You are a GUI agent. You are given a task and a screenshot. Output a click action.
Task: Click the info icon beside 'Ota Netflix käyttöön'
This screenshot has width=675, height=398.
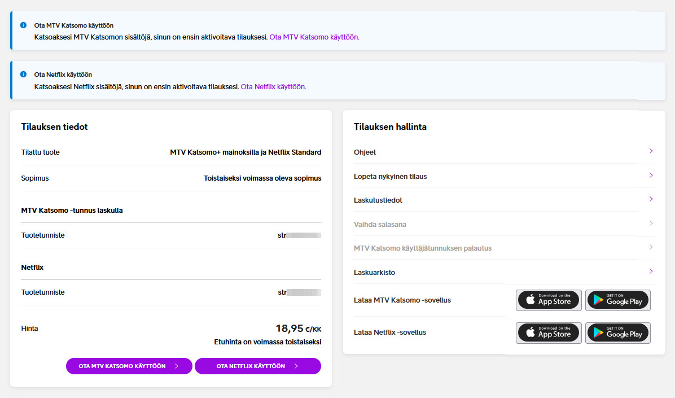[x=23, y=74]
